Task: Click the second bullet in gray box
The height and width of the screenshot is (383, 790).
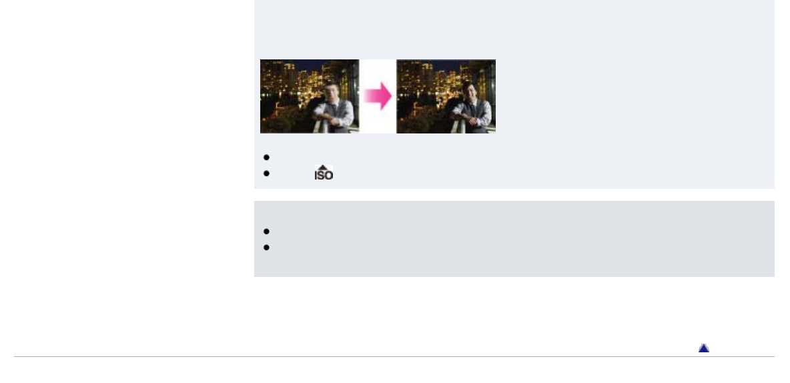Action: [x=266, y=248]
